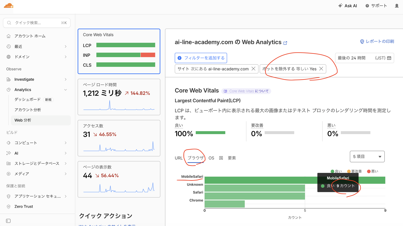Select the ページ ロード時間 card
The width and height of the screenshot is (403, 226).
tap(119, 97)
